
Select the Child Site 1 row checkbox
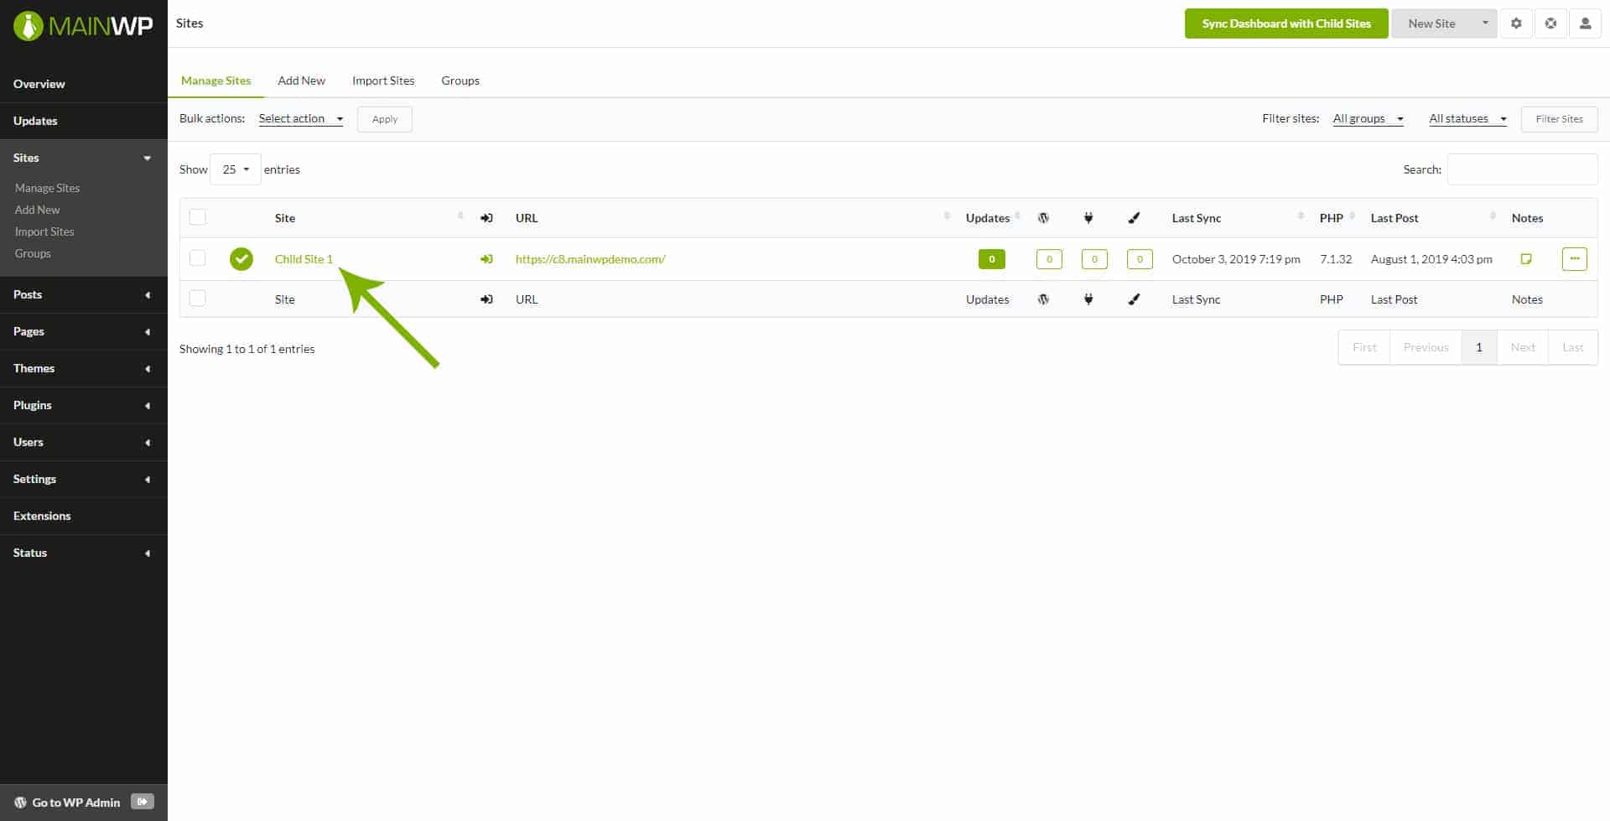(198, 258)
